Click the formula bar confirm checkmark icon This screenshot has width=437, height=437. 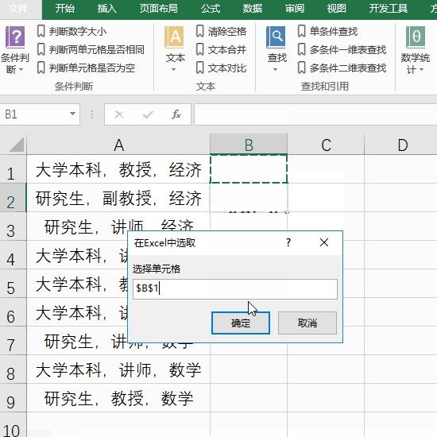[x=148, y=114]
